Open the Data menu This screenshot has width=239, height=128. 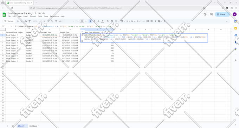coord(40,16)
